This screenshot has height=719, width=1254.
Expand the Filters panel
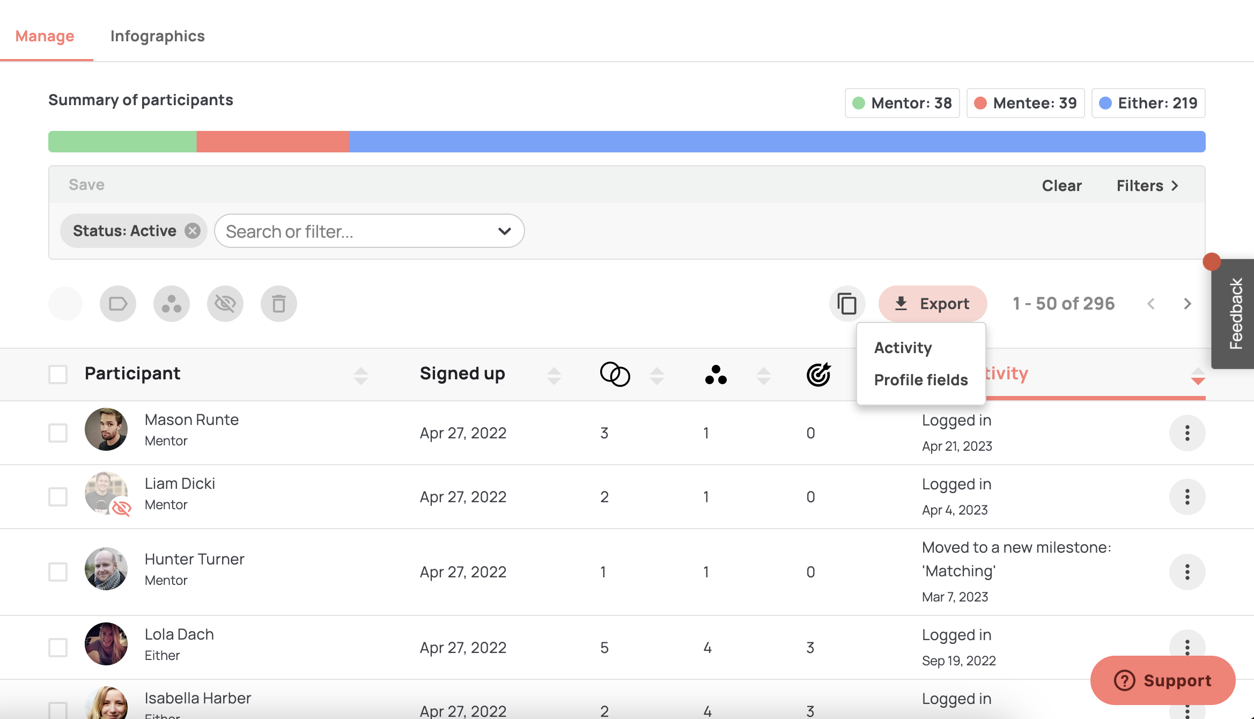1148,186
